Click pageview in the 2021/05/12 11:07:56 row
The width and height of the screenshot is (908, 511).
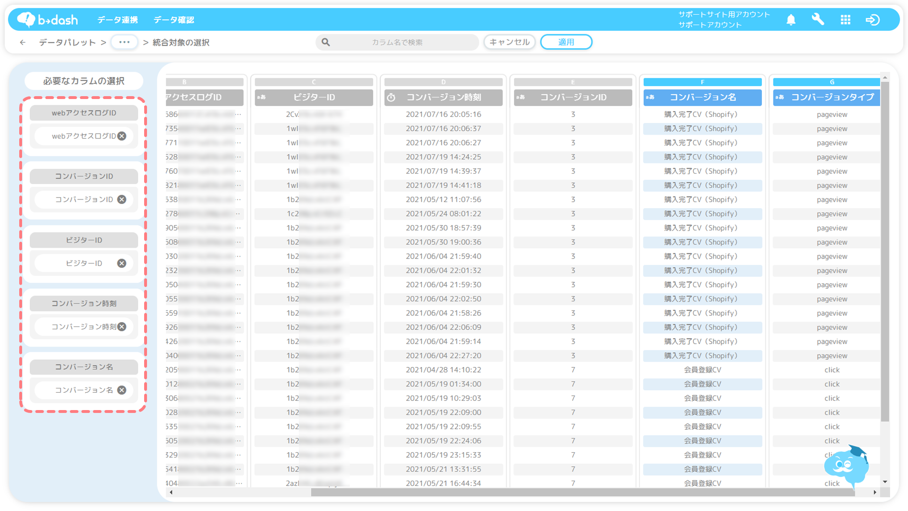click(832, 199)
